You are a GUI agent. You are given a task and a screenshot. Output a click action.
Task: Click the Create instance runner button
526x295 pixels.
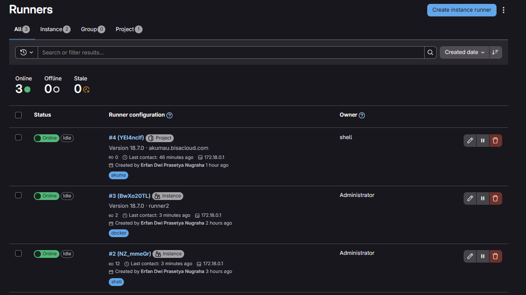click(461, 10)
